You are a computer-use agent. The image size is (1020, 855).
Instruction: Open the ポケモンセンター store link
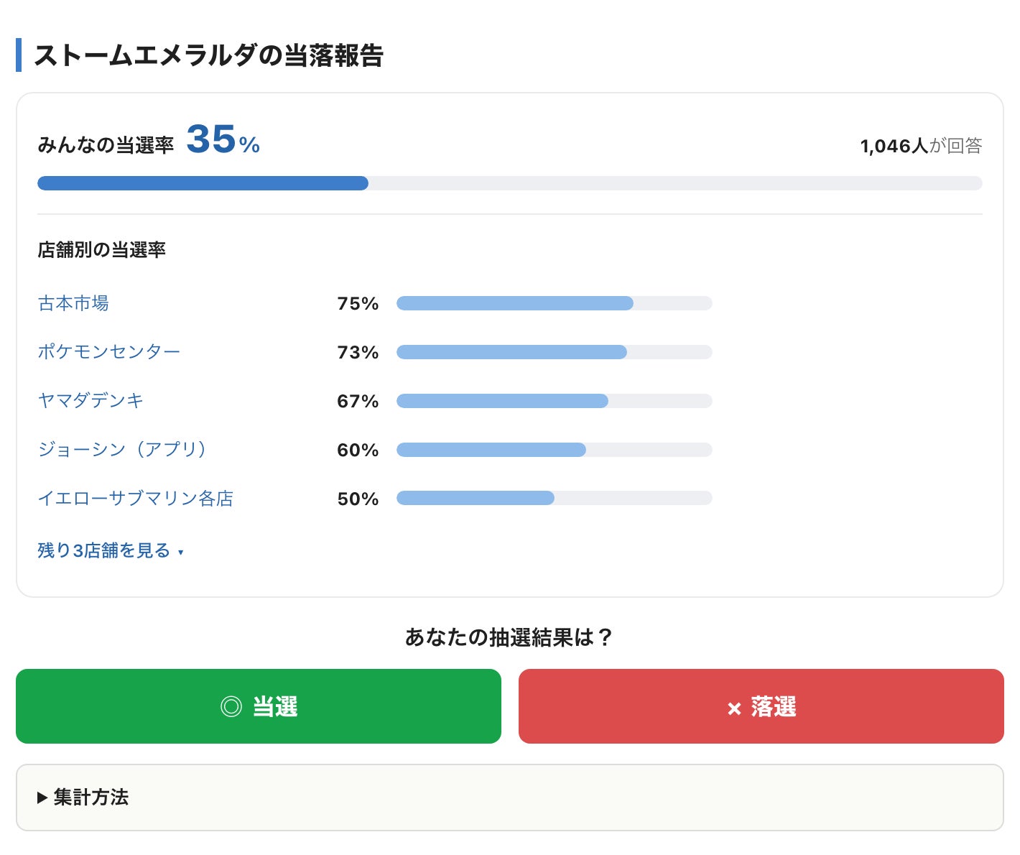pos(109,352)
